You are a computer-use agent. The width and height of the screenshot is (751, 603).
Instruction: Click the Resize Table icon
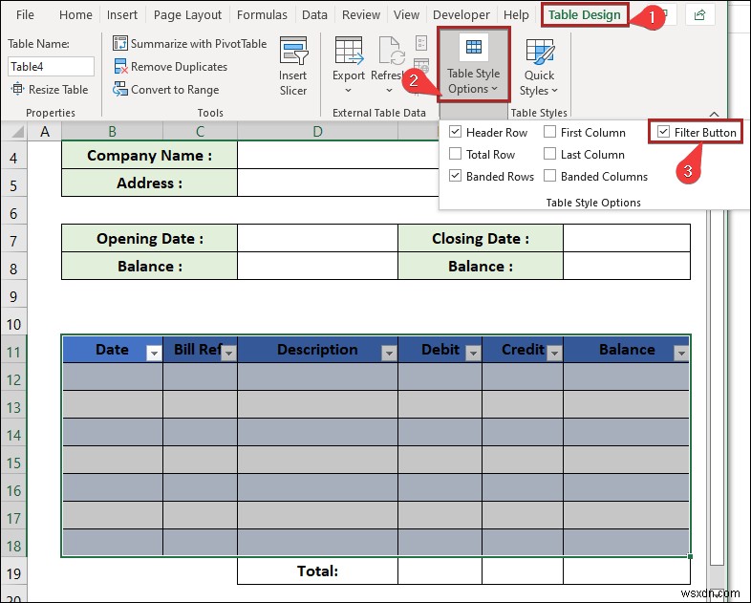click(18, 89)
